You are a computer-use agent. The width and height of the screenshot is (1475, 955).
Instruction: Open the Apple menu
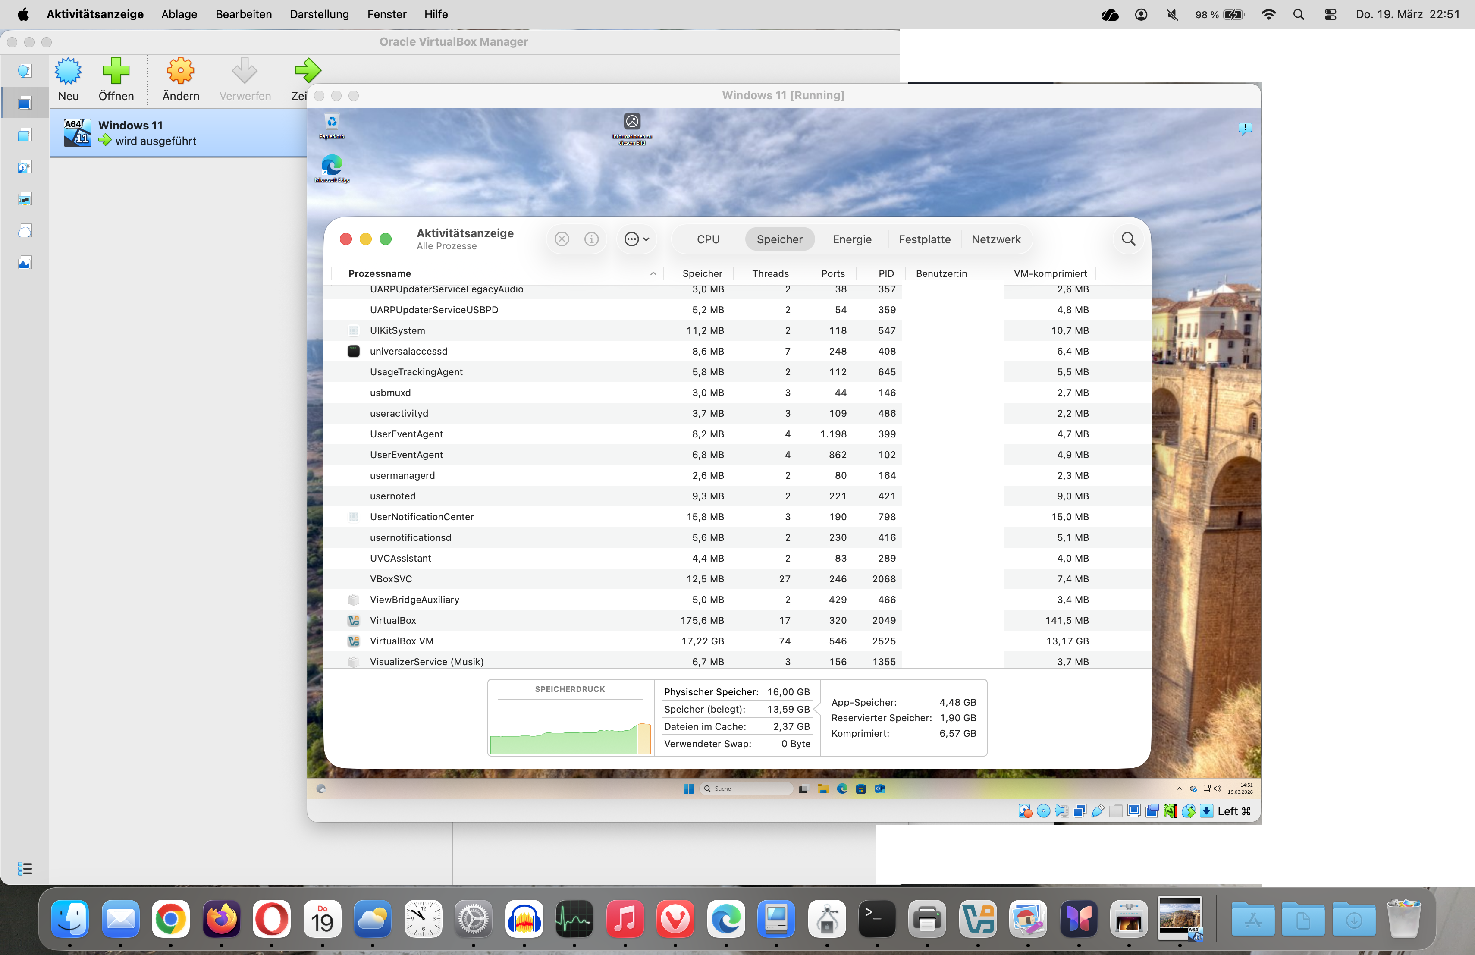[x=23, y=14]
